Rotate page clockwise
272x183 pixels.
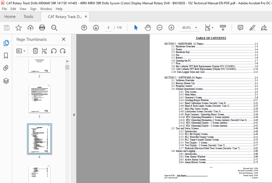(63, 51)
